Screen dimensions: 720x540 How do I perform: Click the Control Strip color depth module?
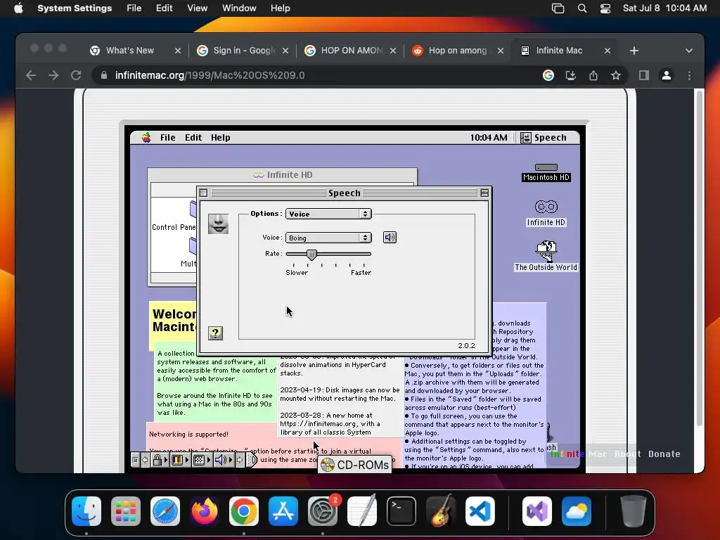[179, 460]
